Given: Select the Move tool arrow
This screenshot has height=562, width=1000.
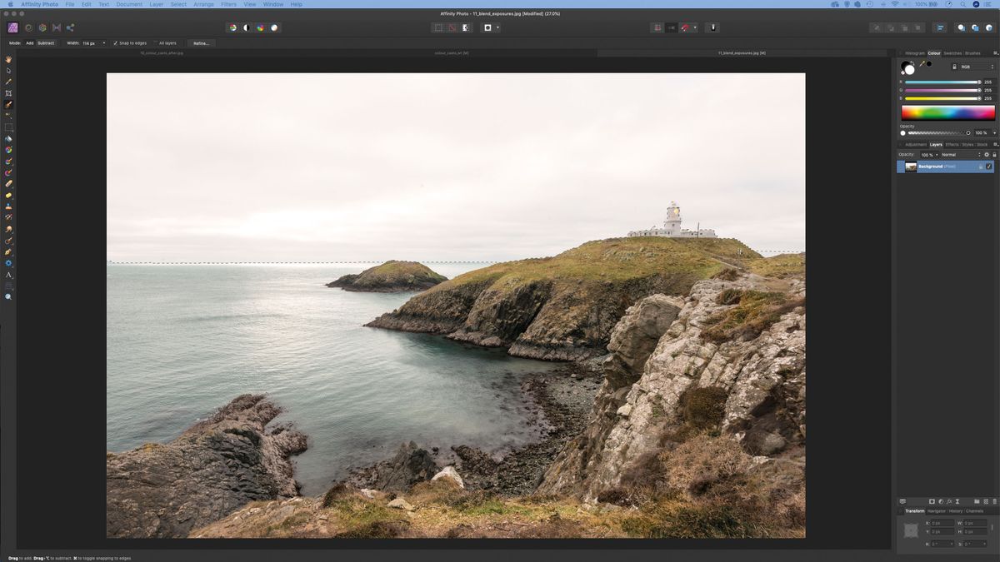Looking at the screenshot, I should coord(8,71).
